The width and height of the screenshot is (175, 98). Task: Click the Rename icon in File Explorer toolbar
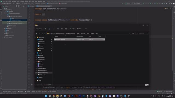coord(58,29)
